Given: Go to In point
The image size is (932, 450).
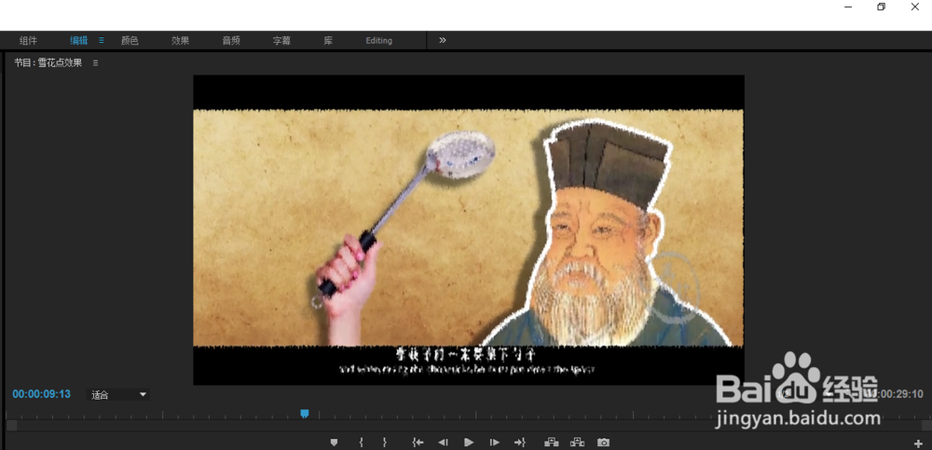Looking at the screenshot, I should 418,443.
